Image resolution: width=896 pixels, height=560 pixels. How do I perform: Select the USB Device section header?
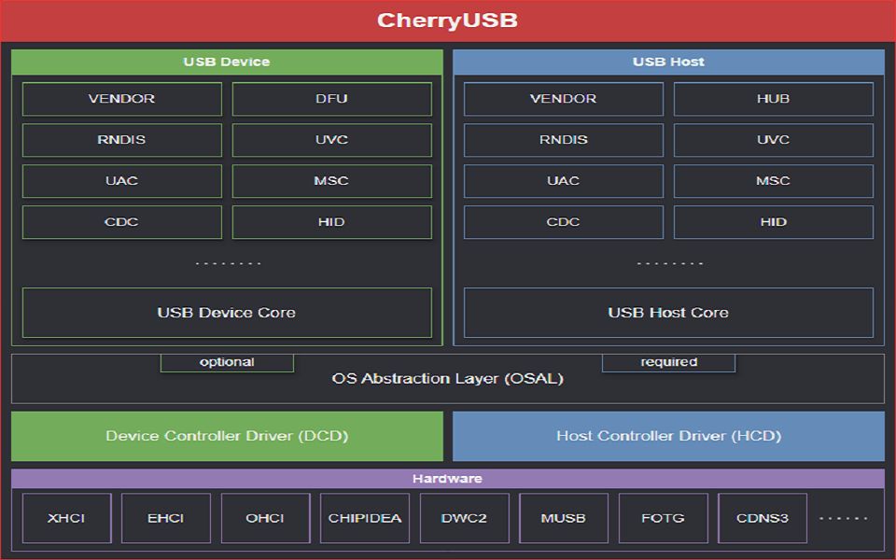click(x=227, y=62)
